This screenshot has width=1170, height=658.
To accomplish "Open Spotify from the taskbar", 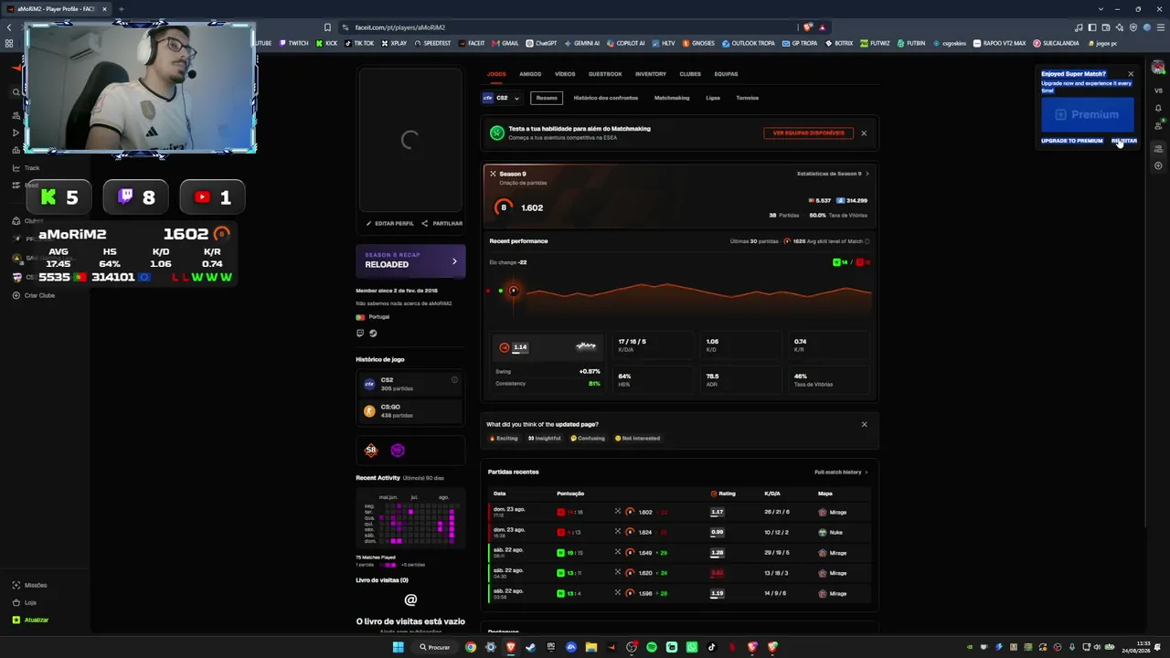I will [x=652, y=647].
